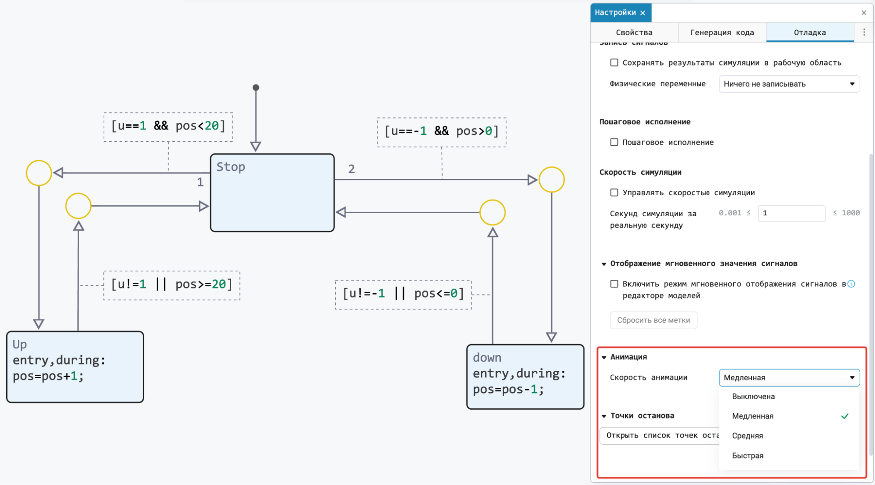Click the [u!=-1 || pos<=0] transition label

403,294
